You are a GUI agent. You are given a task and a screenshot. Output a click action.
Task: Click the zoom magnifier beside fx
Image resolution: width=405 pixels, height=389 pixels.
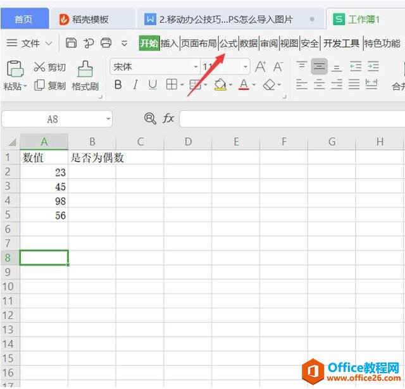click(150, 119)
